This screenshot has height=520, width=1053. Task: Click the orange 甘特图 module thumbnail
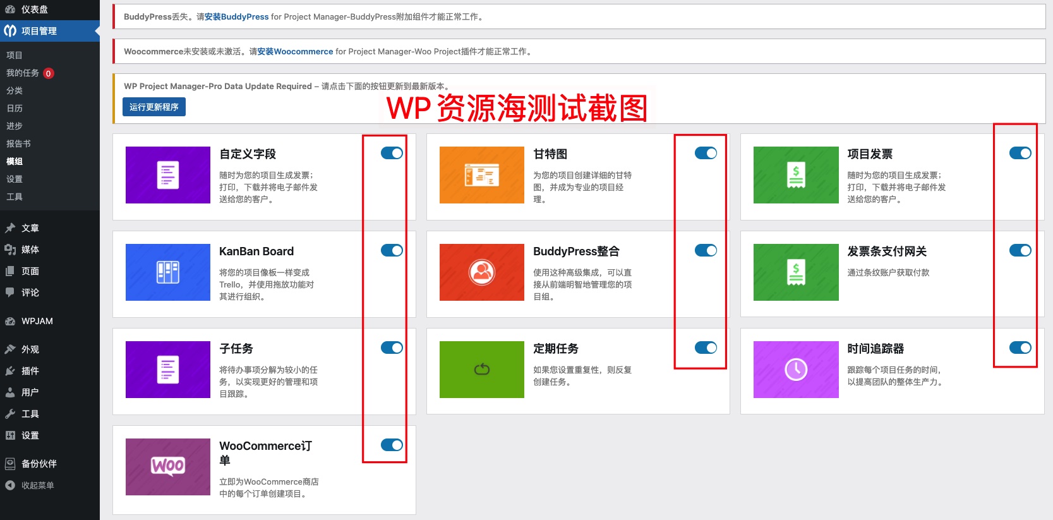[x=482, y=175]
